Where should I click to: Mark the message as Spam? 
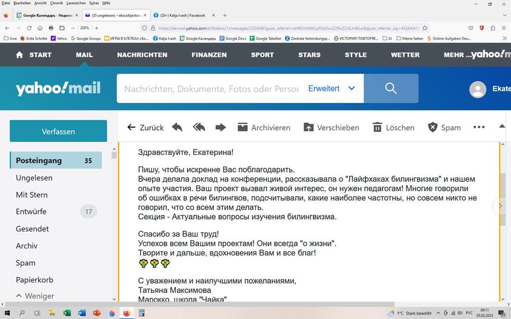click(x=444, y=128)
